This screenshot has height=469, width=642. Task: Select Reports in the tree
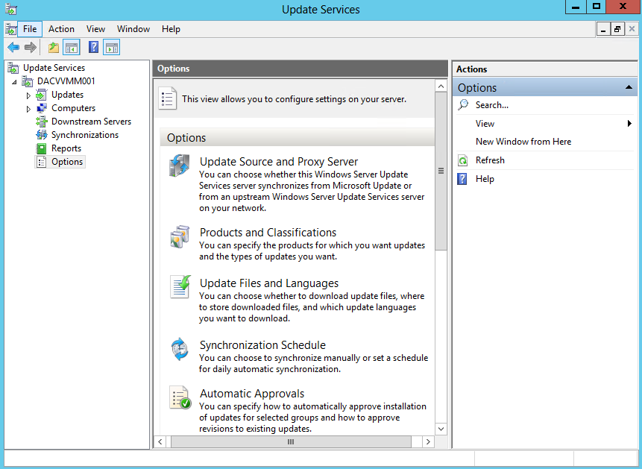pos(66,148)
